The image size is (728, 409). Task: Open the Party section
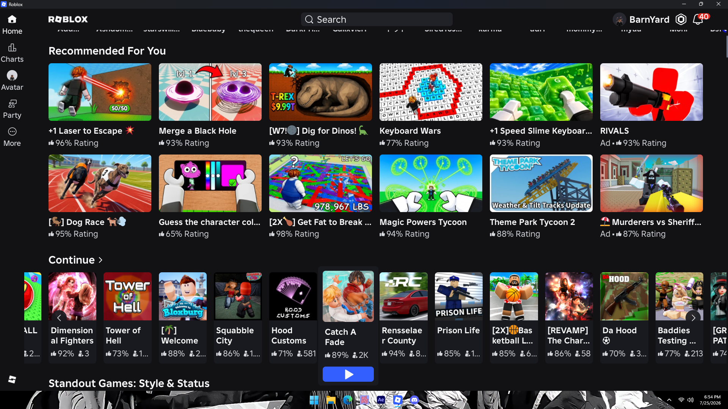click(12, 109)
